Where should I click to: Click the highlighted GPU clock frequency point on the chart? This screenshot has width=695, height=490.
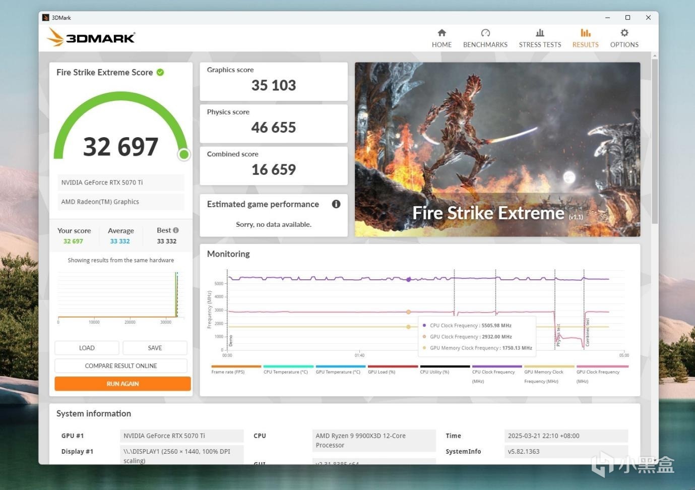pos(408,312)
